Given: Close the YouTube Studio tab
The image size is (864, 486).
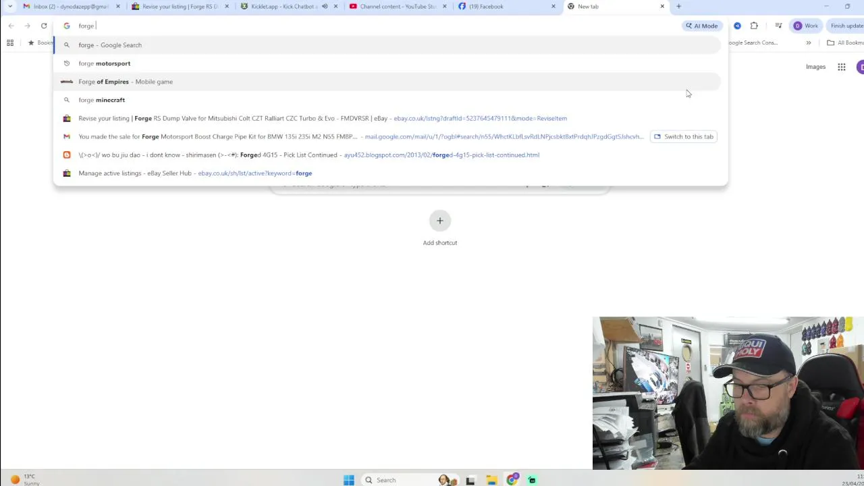Looking at the screenshot, I should (444, 7).
